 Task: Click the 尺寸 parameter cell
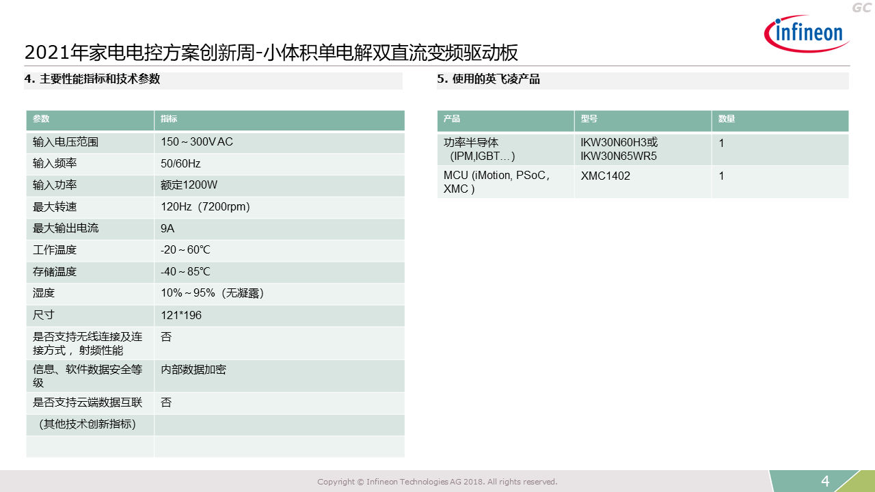click(x=90, y=316)
